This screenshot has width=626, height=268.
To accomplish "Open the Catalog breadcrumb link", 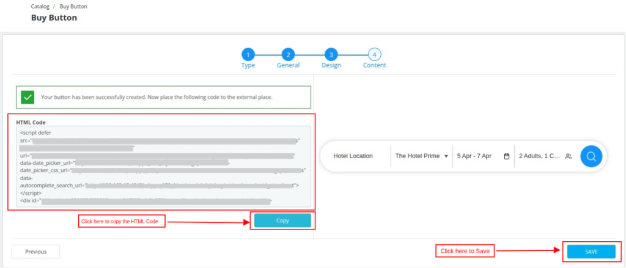I will click(40, 6).
